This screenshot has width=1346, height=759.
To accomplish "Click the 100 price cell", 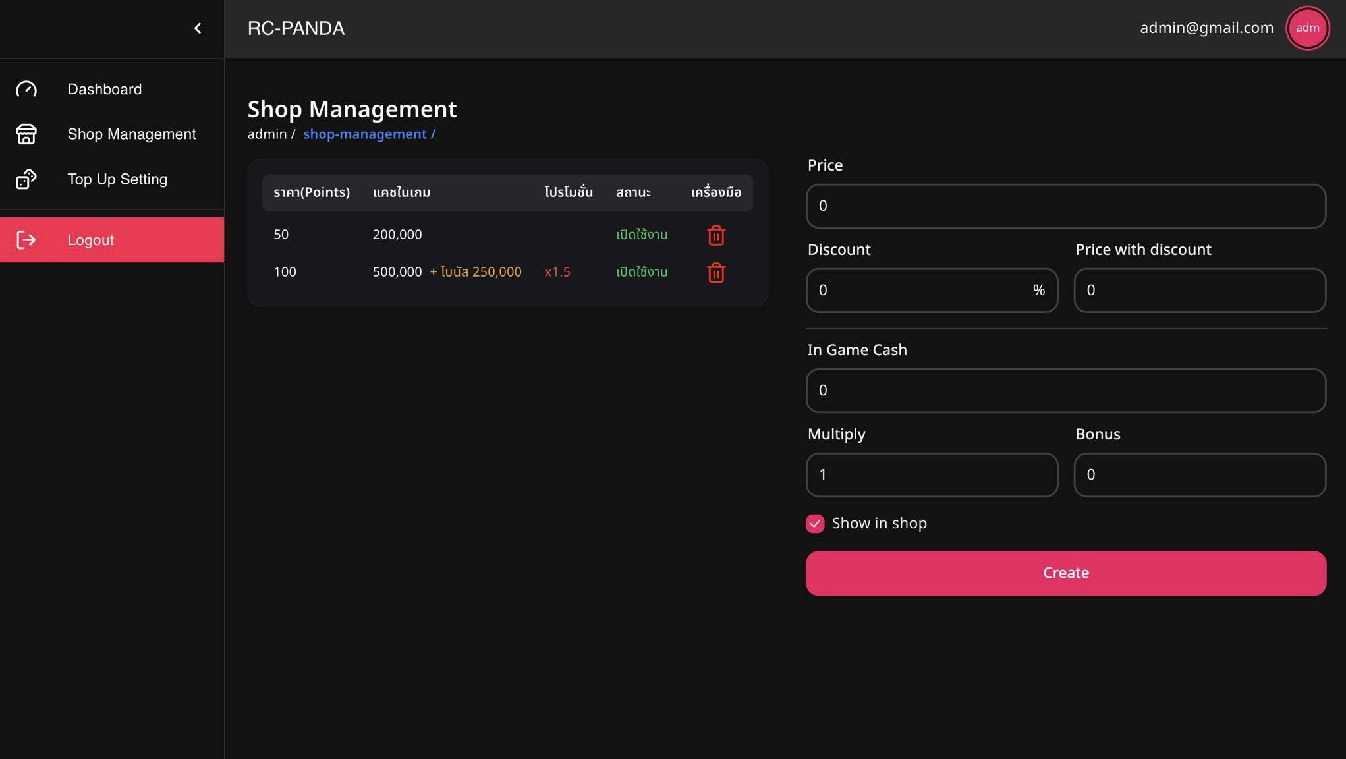I will tap(285, 272).
